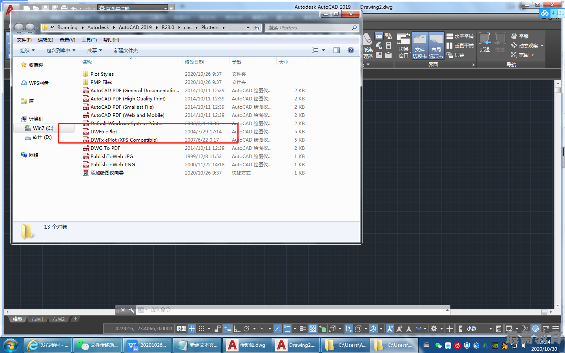
Task: Open the workspace switching gear icon
Action: [x=434, y=329]
